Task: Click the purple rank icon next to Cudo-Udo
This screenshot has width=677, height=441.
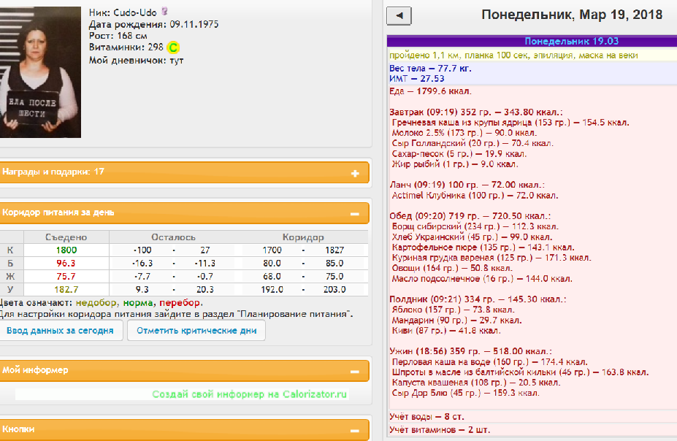Action: tap(164, 12)
